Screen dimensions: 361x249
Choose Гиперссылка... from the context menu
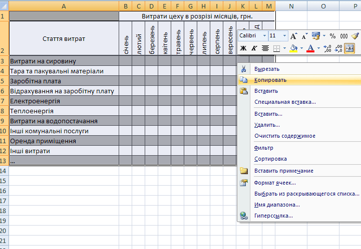[x=299, y=216]
